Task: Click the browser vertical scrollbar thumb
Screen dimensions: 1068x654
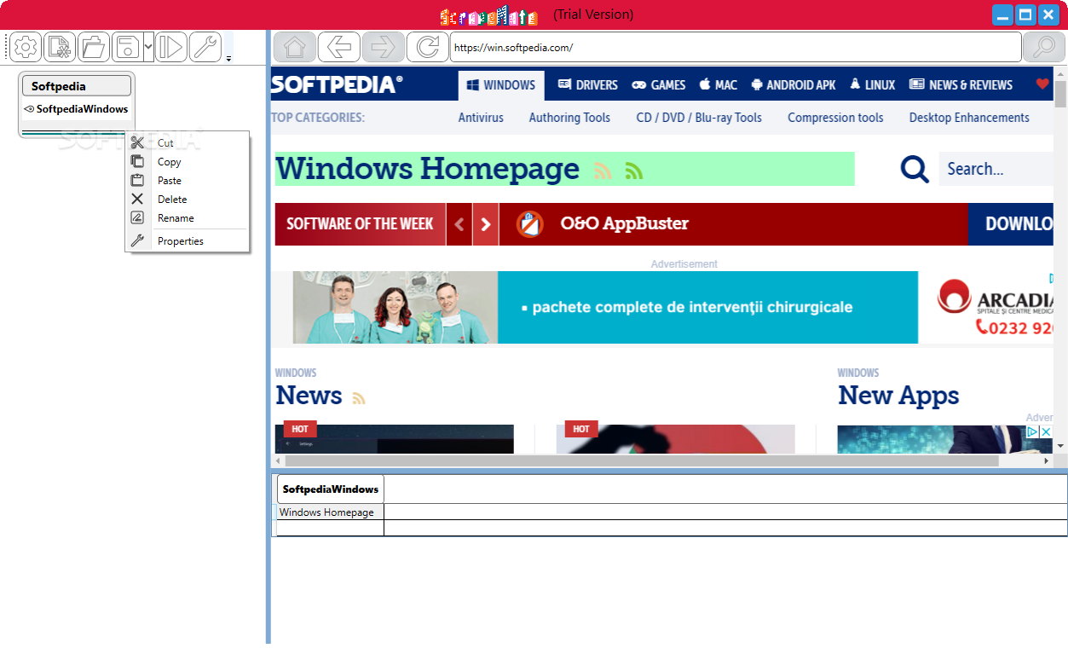Action: click(1060, 94)
